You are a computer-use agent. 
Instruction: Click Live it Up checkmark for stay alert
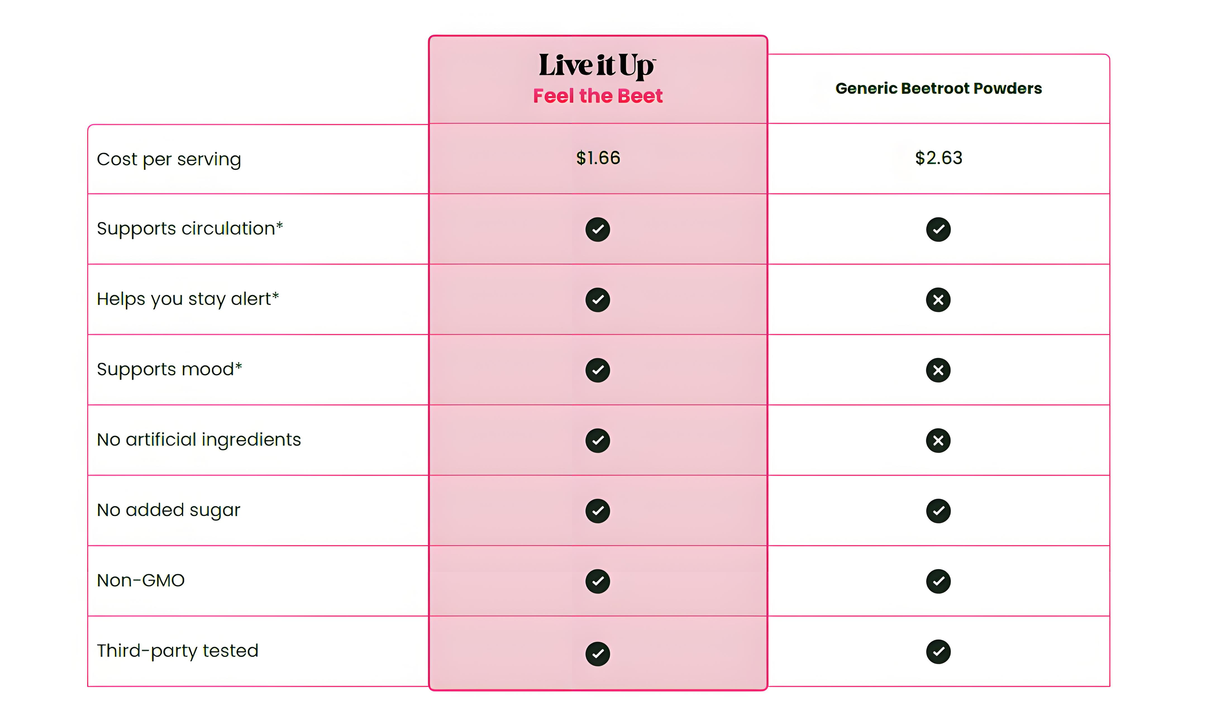597,300
